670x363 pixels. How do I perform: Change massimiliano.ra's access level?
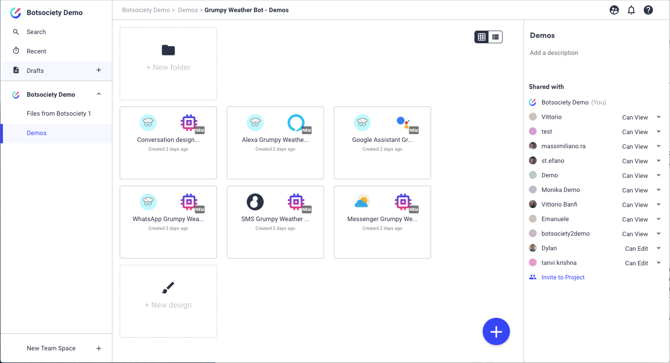[x=658, y=146]
